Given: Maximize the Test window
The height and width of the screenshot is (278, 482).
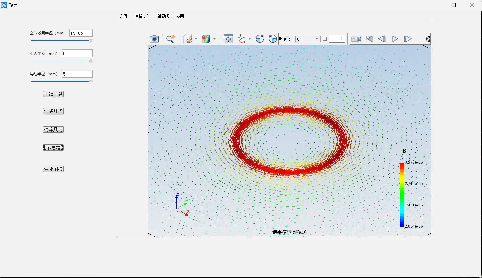Looking at the screenshot, I should pyautogui.click(x=454, y=5).
